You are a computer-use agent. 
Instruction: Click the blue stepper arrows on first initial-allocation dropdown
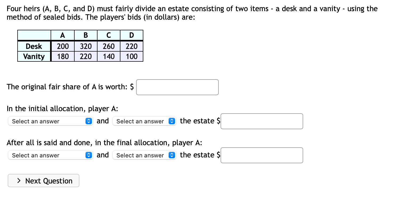(x=88, y=121)
